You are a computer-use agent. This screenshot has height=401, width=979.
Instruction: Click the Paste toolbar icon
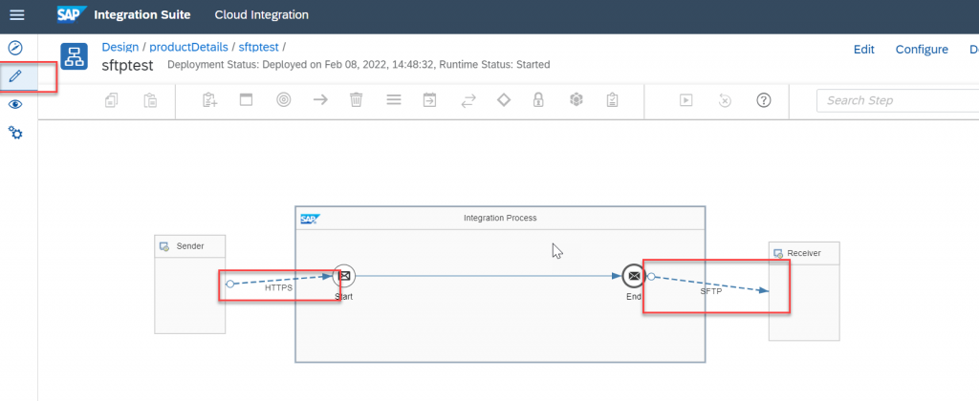coord(150,100)
